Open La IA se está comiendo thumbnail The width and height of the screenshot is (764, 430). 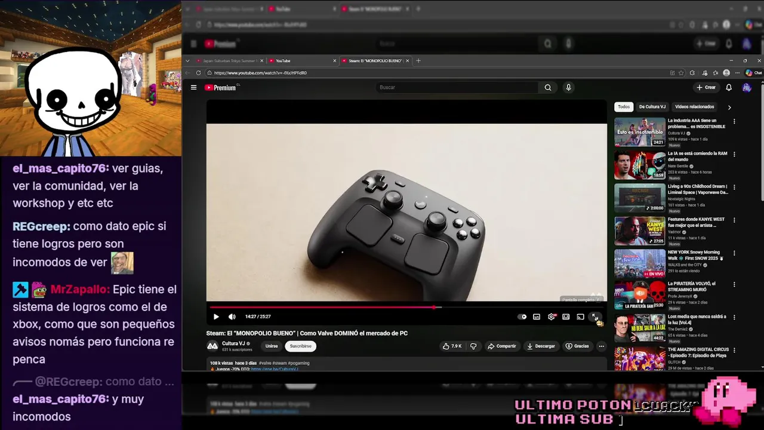click(639, 165)
